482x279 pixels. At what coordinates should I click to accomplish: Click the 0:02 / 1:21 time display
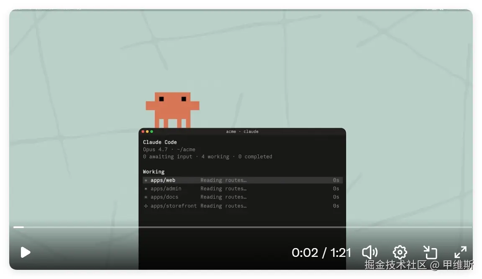tap(321, 253)
